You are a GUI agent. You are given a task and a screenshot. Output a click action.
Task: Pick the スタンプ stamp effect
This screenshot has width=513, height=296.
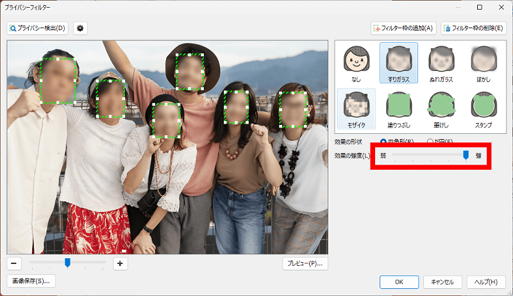483,109
